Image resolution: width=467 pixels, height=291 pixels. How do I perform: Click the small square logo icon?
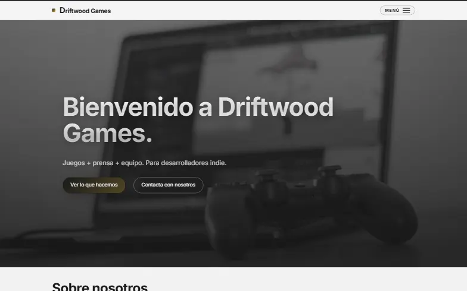click(54, 11)
